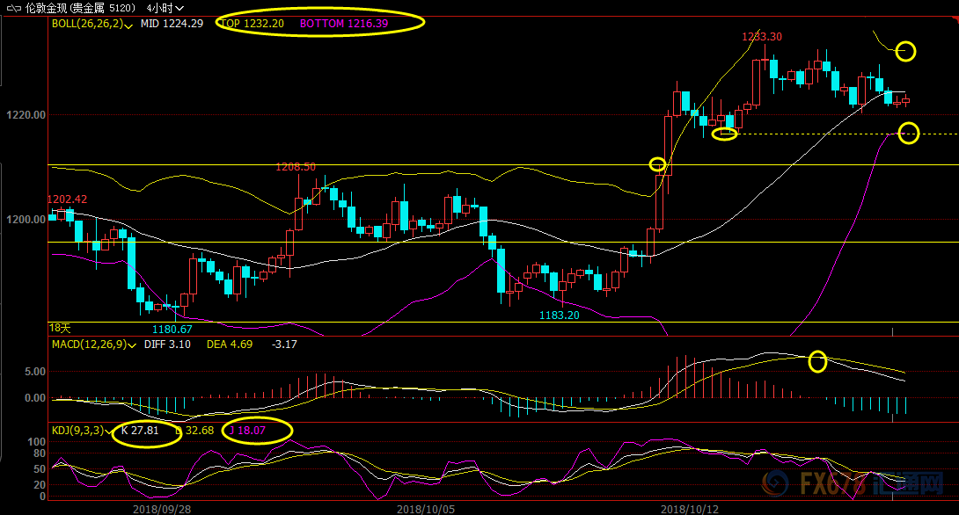Click the 2018/10/05 date on the time axis
959x515 pixels.
[424, 508]
